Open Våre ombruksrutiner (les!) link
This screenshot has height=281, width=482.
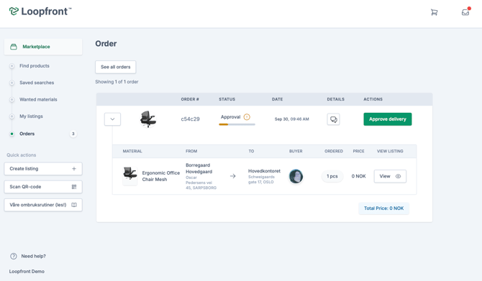(43, 205)
